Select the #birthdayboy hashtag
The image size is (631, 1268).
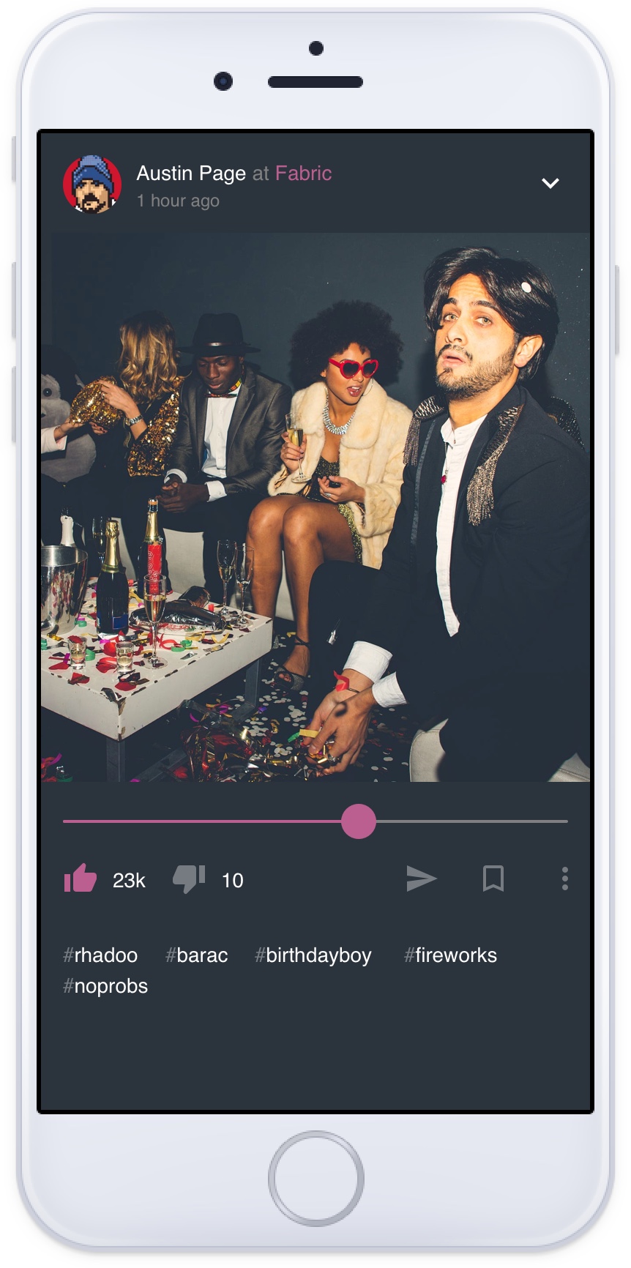(x=313, y=956)
